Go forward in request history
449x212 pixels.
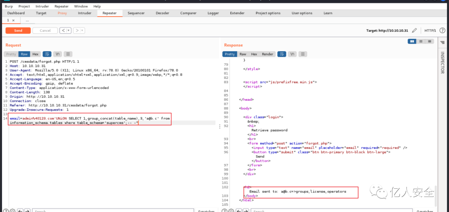77,30
